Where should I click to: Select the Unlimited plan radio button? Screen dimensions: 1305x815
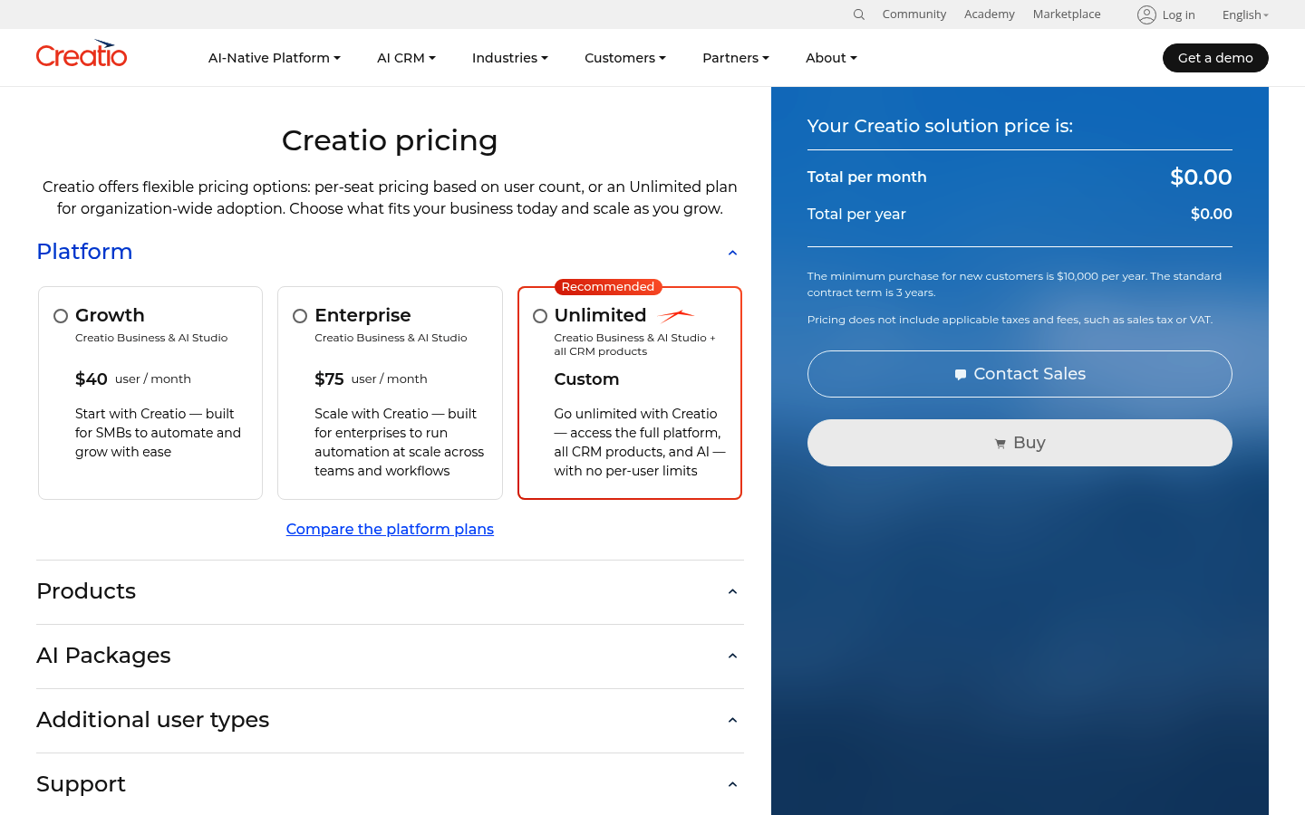(x=540, y=316)
